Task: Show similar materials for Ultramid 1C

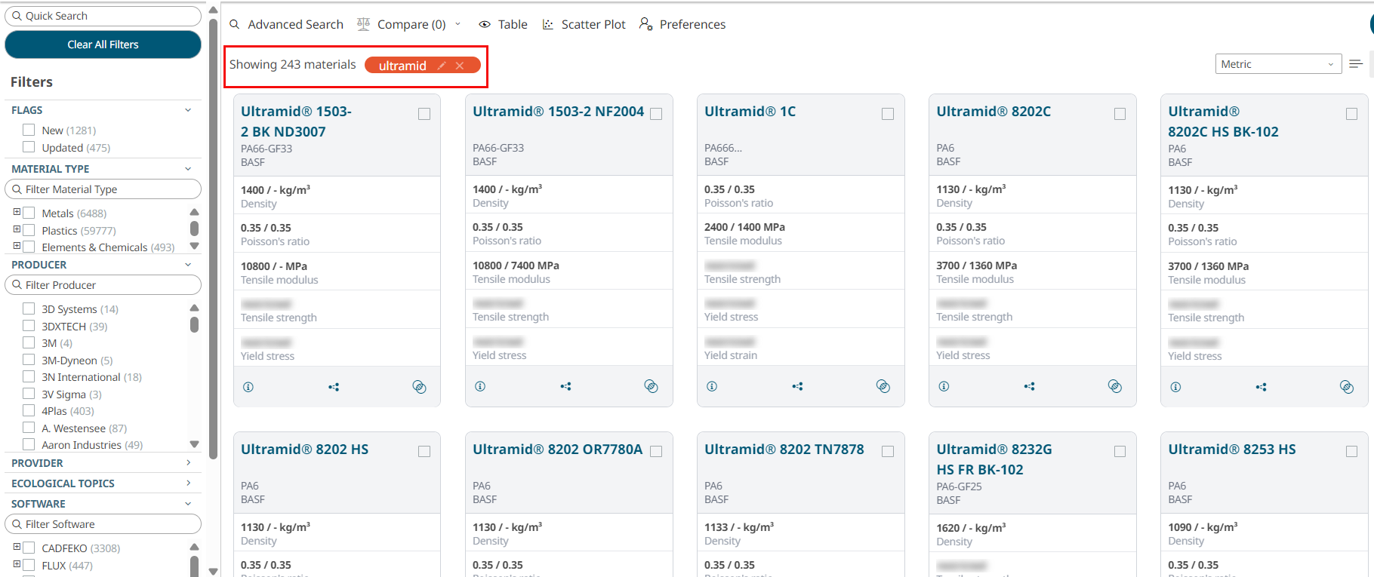Action: 797,386
